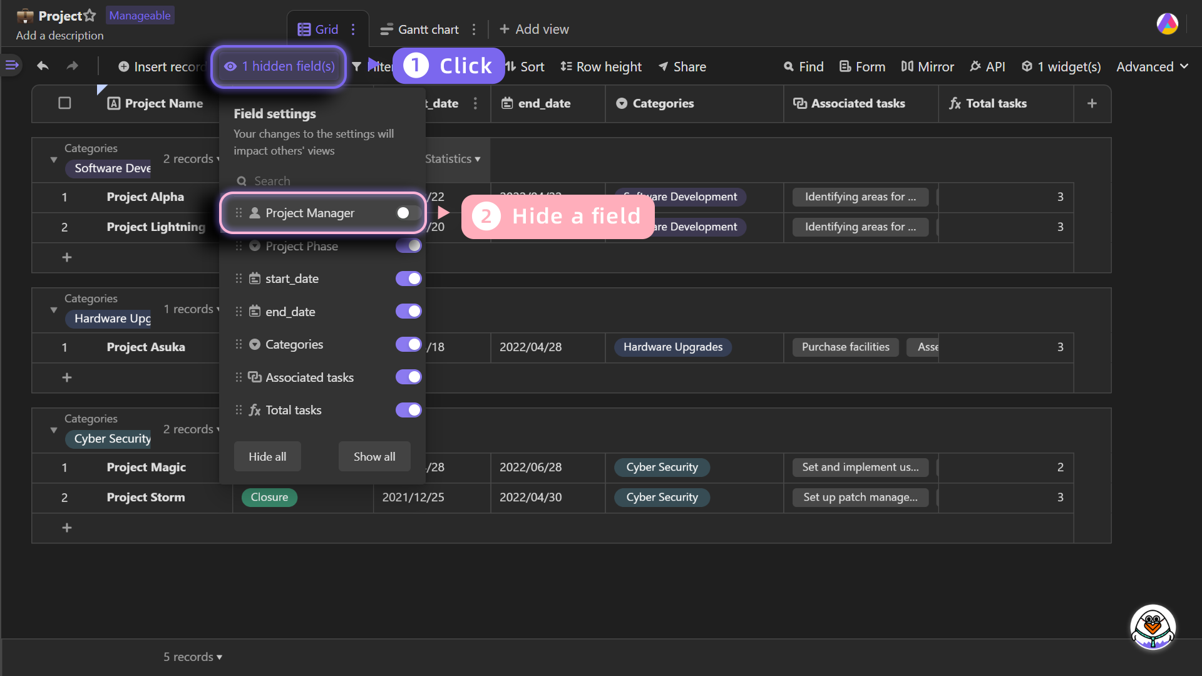
Task: Grab drag handle of Categories field
Action: [239, 344]
